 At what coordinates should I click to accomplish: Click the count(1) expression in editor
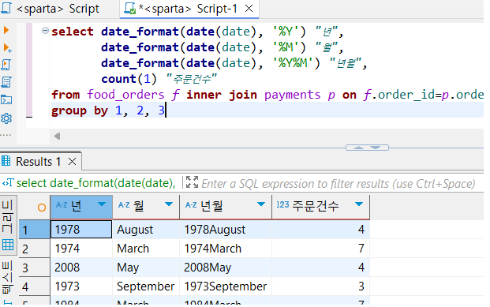tap(129, 79)
